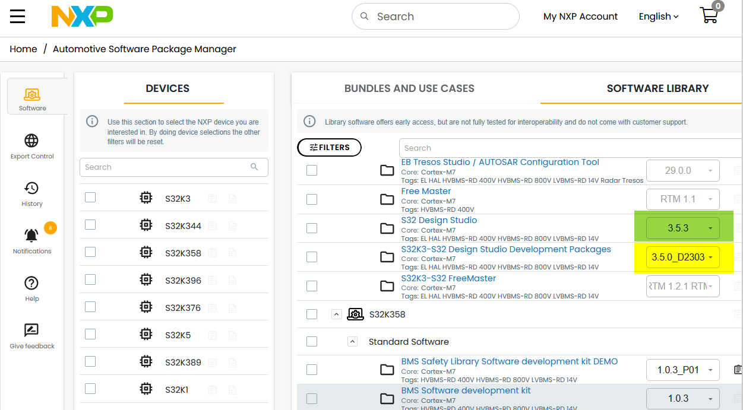This screenshot has width=743, height=410.
Task: Click the chip icon beside S32K344
Action: click(x=146, y=225)
